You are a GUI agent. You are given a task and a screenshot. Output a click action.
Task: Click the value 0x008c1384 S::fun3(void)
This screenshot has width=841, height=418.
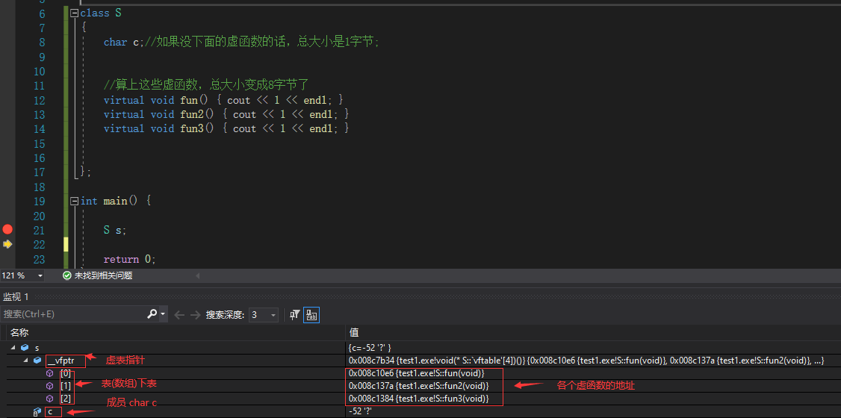[x=418, y=399]
